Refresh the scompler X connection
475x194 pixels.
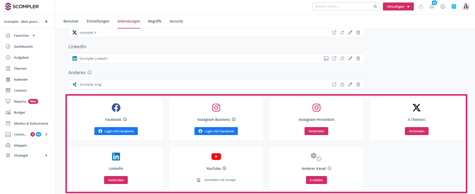pos(342,32)
